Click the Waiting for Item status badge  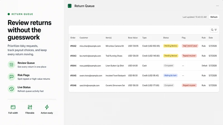point(170,75)
